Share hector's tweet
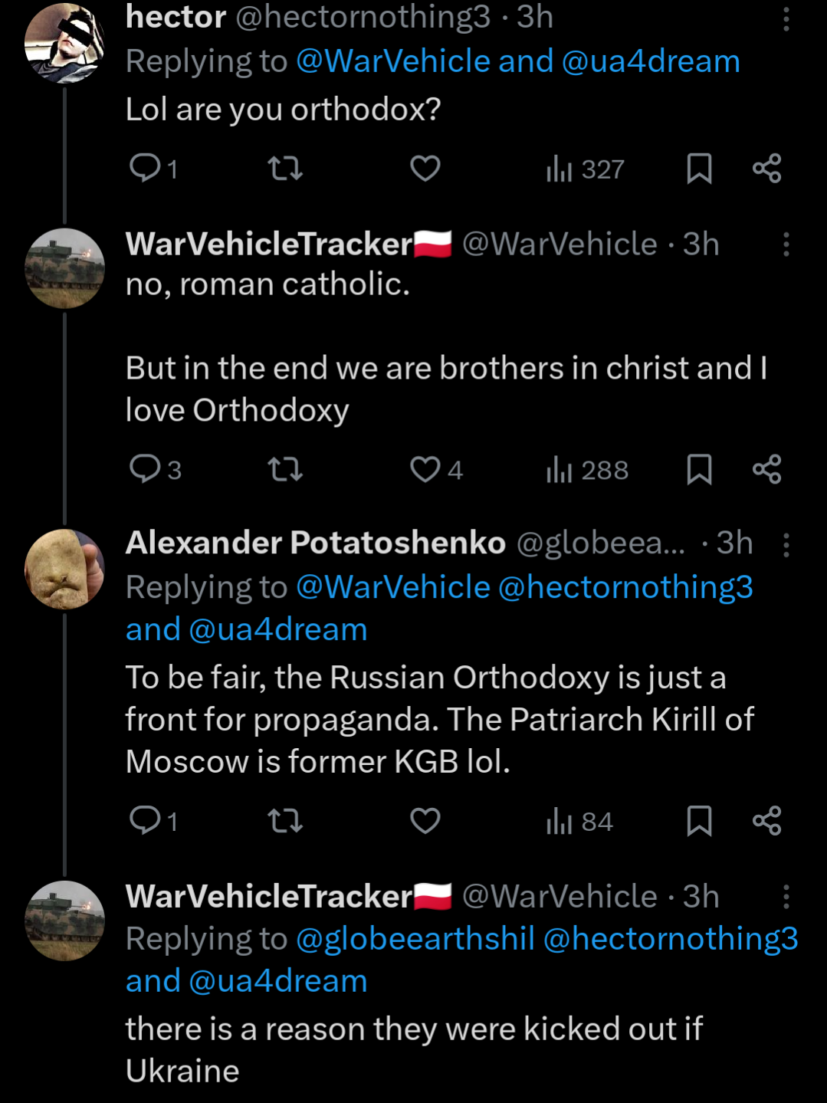The image size is (827, 1103). (x=766, y=168)
